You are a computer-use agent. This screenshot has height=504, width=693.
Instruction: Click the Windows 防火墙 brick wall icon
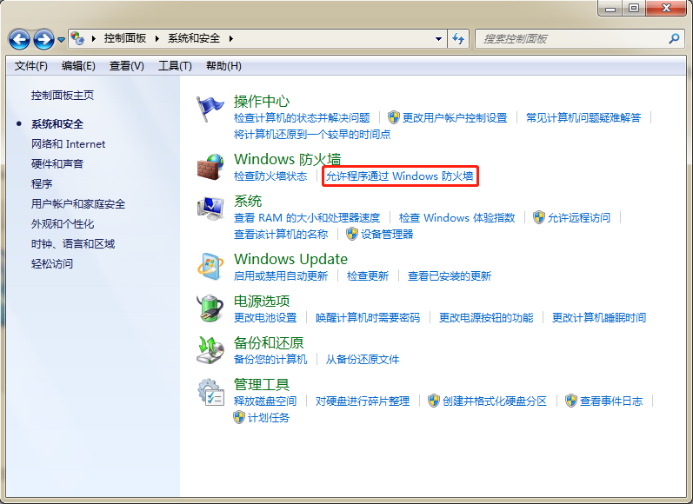(x=210, y=167)
